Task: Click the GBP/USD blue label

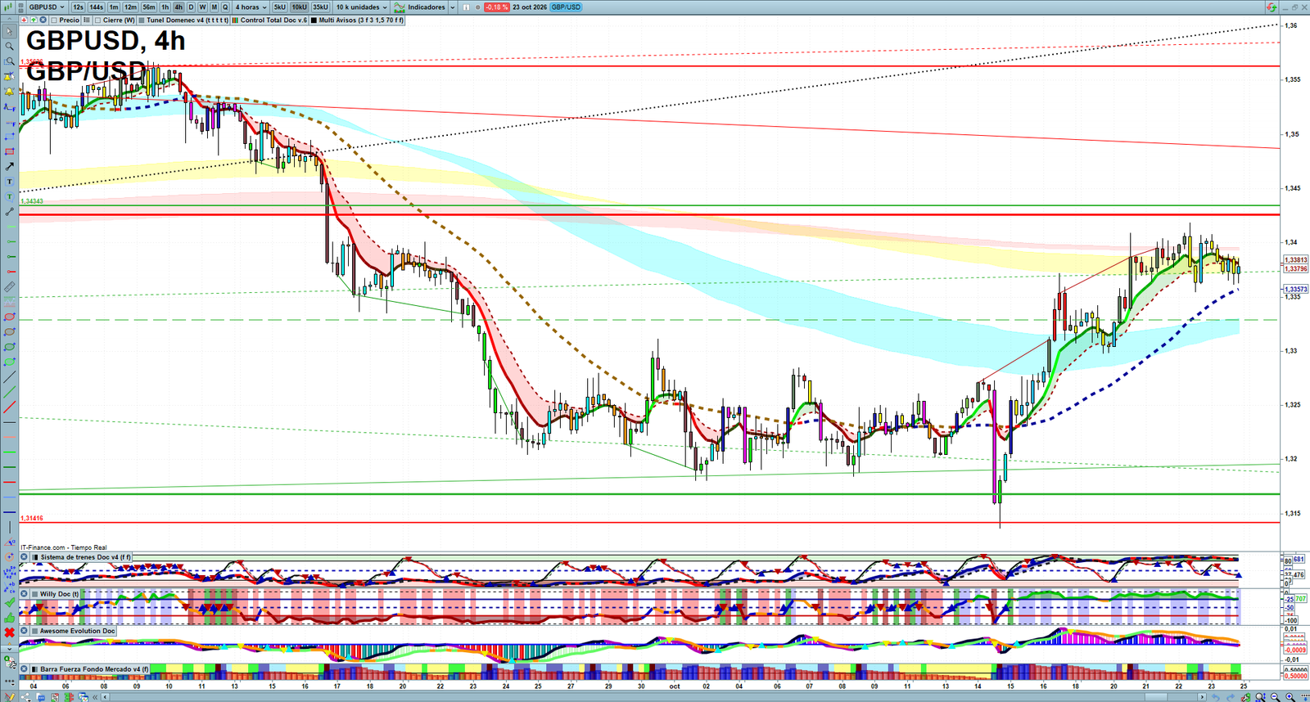Action: [566, 7]
